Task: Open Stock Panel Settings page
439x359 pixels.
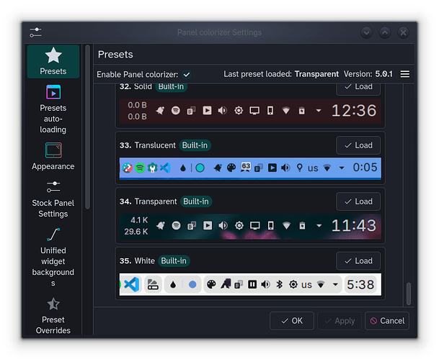Action: [53, 199]
